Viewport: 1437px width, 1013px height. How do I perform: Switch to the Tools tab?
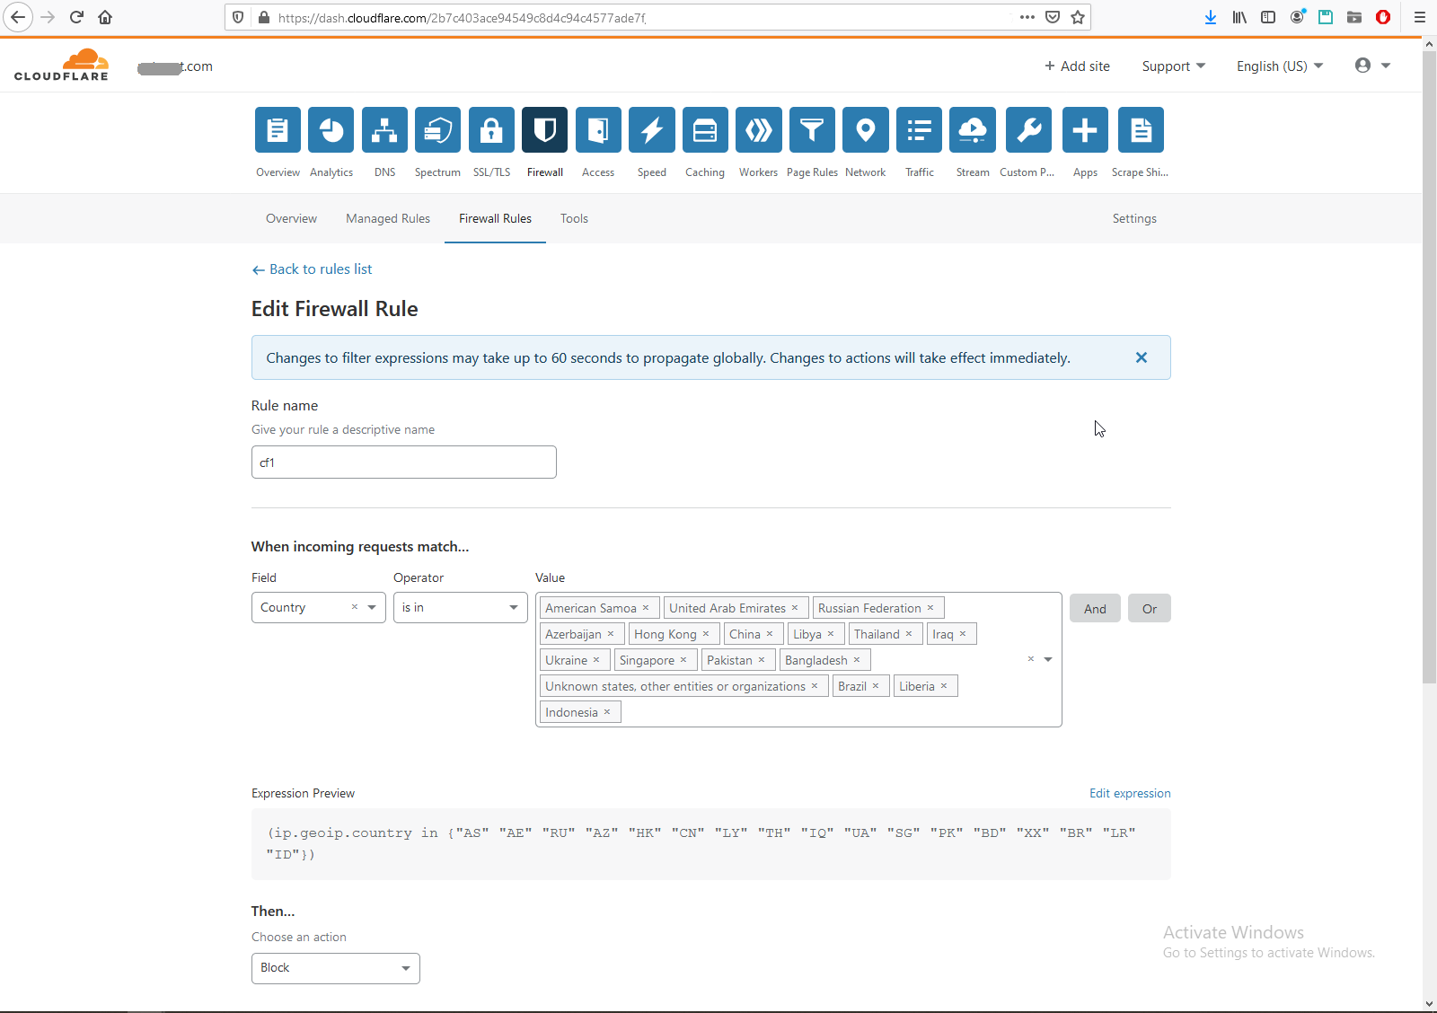tap(574, 218)
